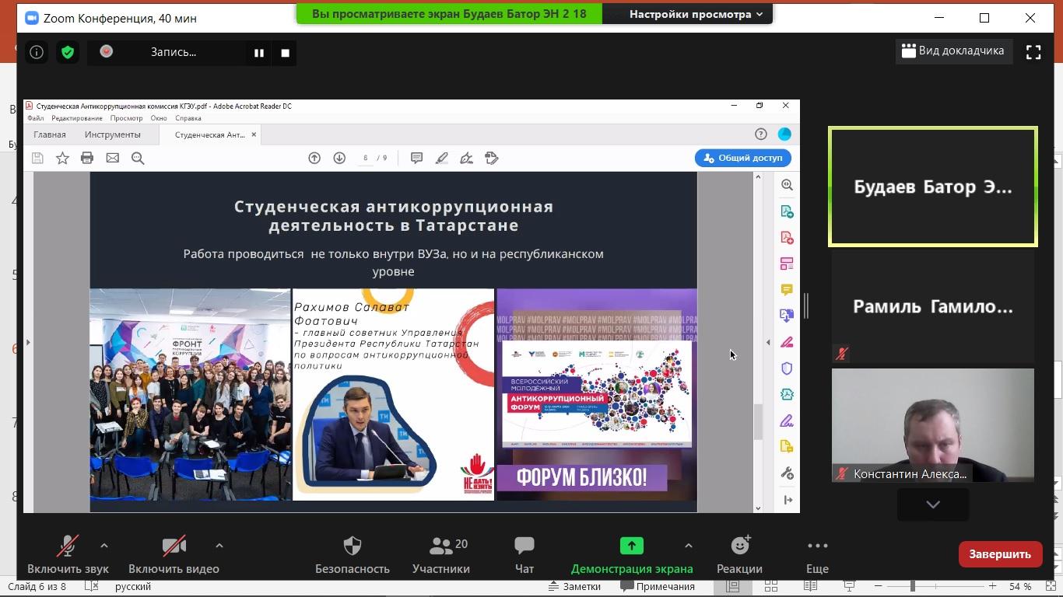
Task: Unmute microphone with Включить звук
Action: point(68,554)
